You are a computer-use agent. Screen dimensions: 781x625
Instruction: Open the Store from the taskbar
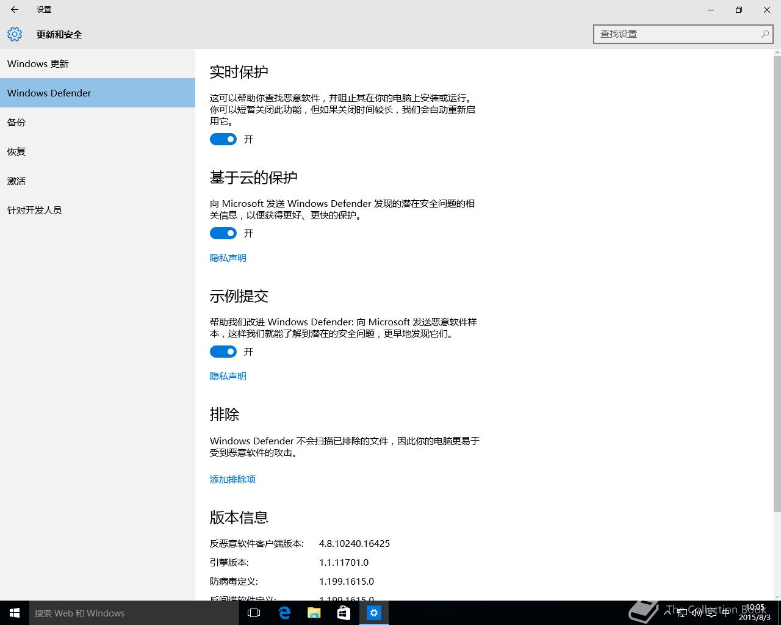pyautogui.click(x=344, y=613)
